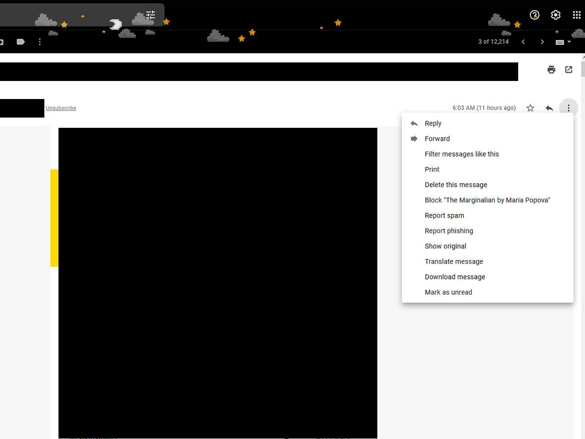Image resolution: width=585 pixels, height=439 pixels.
Task: Click the Unsubscribe link
Action: pyautogui.click(x=61, y=108)
